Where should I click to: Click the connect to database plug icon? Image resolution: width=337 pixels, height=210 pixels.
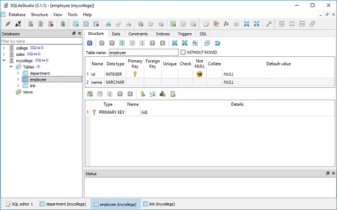click(8, 24)
